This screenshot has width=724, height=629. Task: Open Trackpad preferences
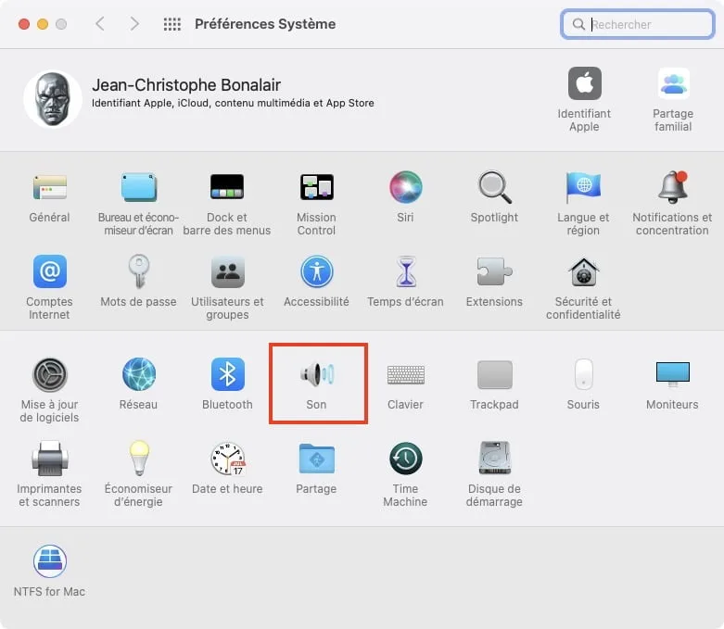pos(494,374)
